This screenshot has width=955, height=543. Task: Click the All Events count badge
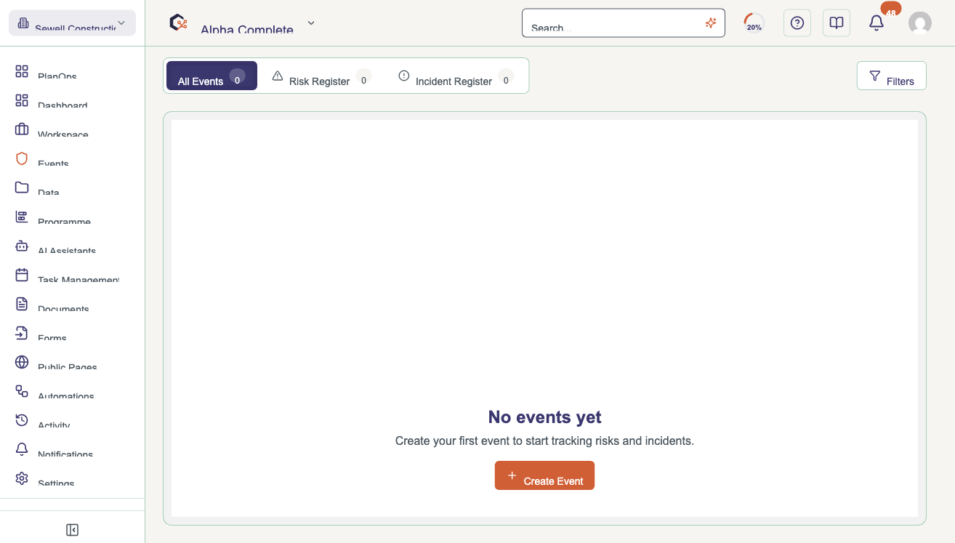pos(237,77)
